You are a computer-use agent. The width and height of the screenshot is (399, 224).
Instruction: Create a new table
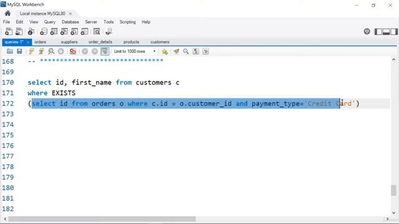pos(54,32)
